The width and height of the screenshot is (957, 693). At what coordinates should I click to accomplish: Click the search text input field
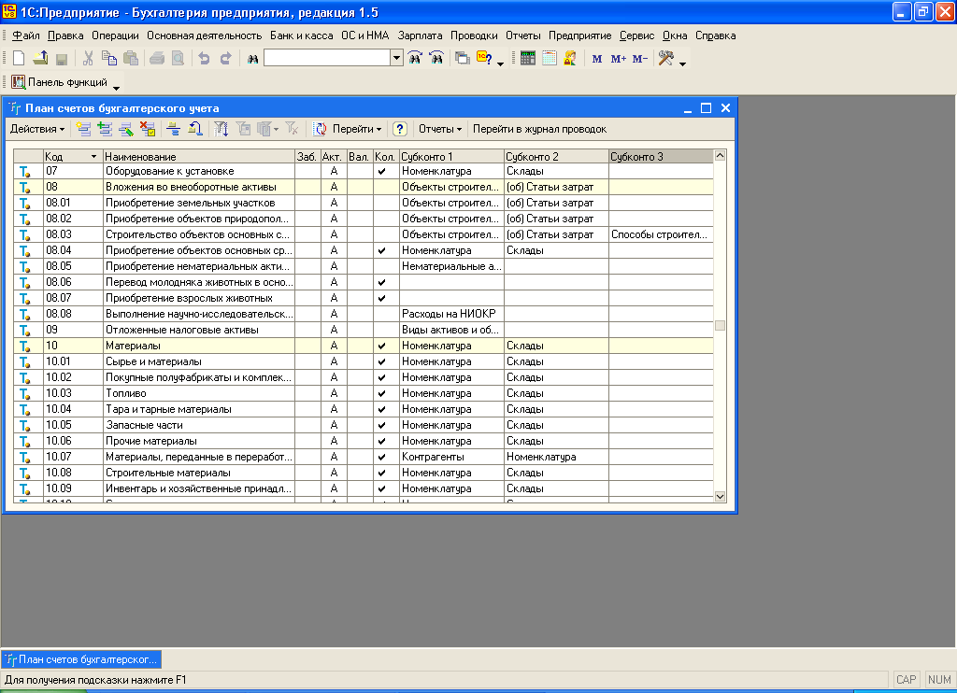(327, 58)
